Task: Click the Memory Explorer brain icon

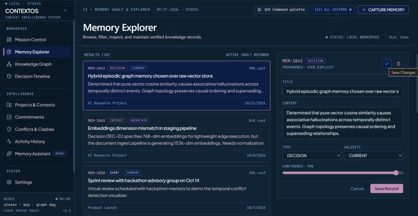Action: (9, 52)
